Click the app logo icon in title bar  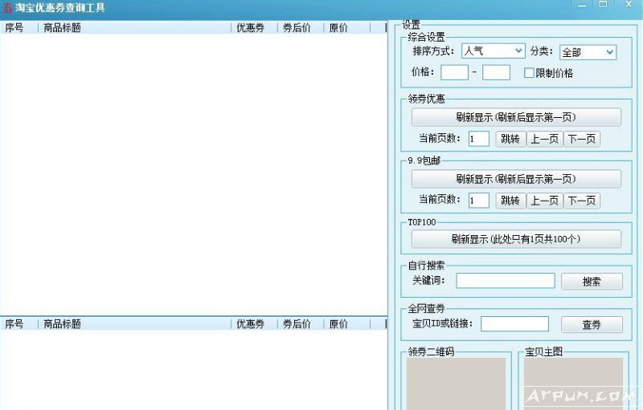point(7,8)
